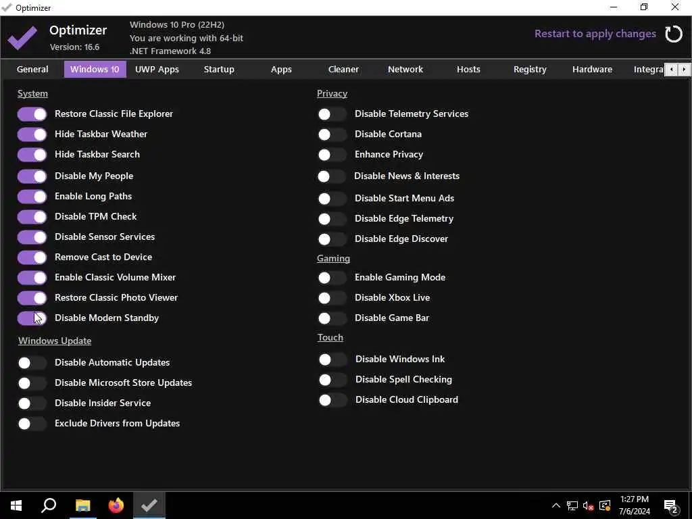This screenshot has height=519, width=692.
Task: Enable Disable Telemetry Services switch
Action: coord(332,114)
